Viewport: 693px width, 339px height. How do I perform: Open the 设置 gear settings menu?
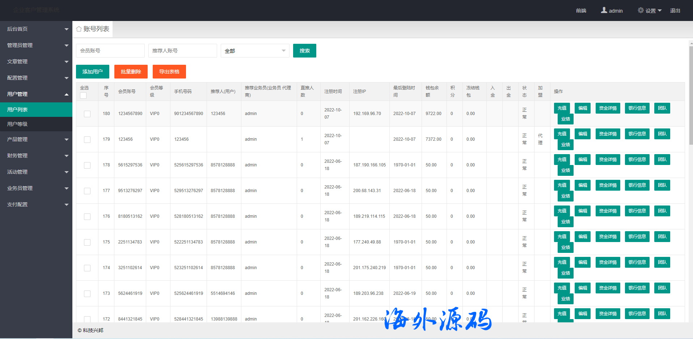[650, 10]
